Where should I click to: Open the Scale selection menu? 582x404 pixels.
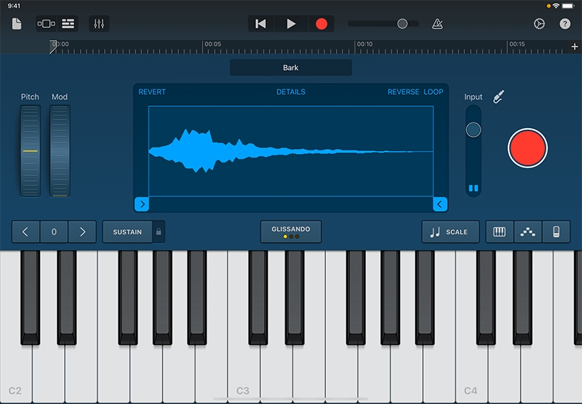click(450, 232)
